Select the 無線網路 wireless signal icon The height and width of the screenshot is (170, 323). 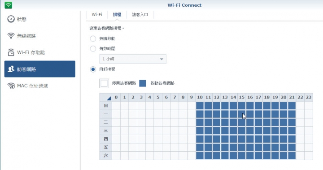click(x=11, y=36)
